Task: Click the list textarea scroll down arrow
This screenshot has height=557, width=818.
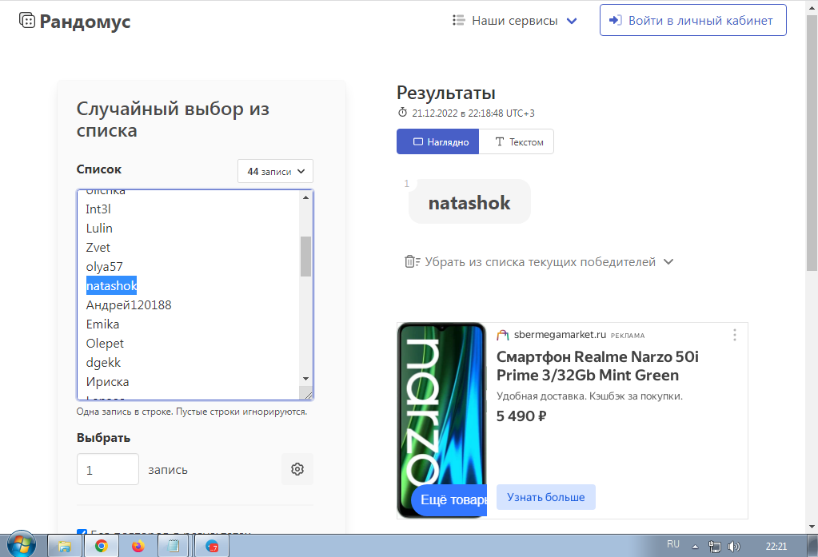Action: coord(305,379)
